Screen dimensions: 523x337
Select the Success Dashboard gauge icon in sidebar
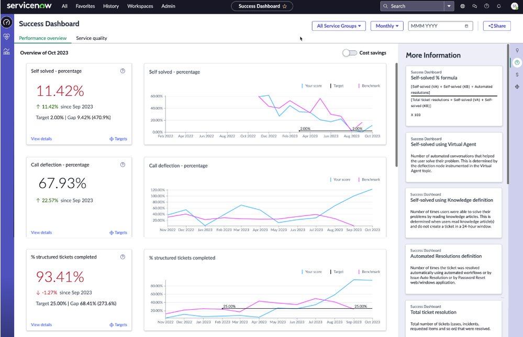7,22
